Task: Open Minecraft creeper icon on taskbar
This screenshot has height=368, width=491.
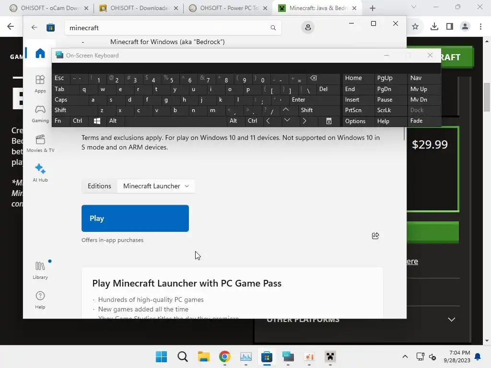Action: (x=330, y=356)
